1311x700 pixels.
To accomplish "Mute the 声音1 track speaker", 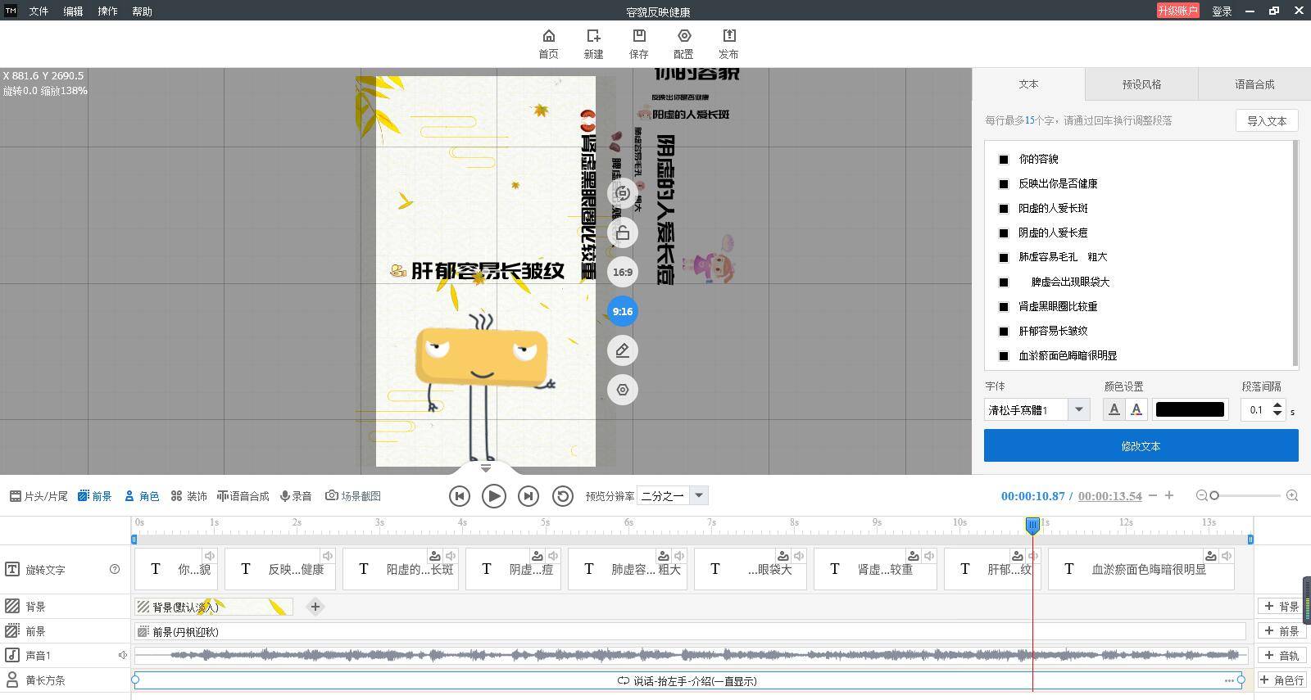I will point(123,655).
